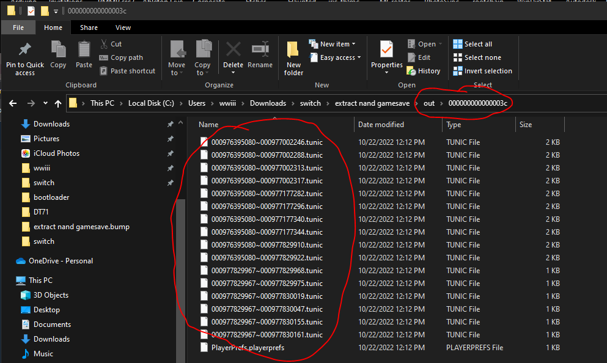Switch to the View ribbon tab
This screenshot has height=363, width=607.
pos(123,28)
